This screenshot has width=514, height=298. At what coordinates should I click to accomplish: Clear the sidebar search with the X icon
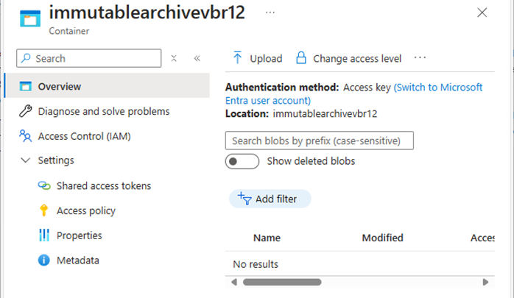click(x=174, y=58)
